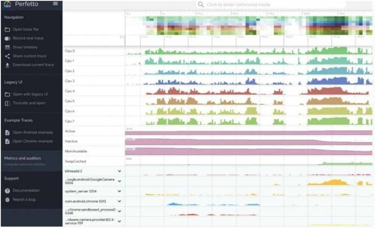Open the Metrics and auditors section
Viewport: 375px width, 229px height.
23,158
